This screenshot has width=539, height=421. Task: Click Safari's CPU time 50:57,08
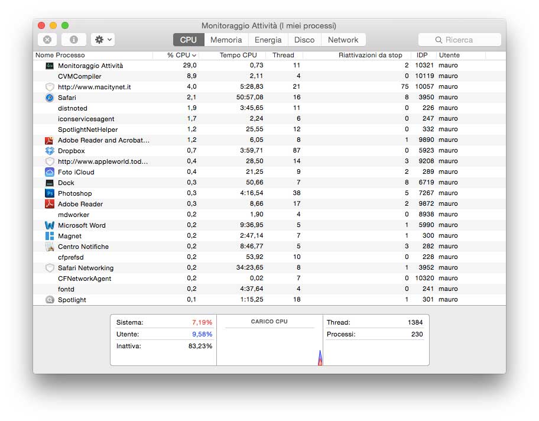click(x=249, y=98)
